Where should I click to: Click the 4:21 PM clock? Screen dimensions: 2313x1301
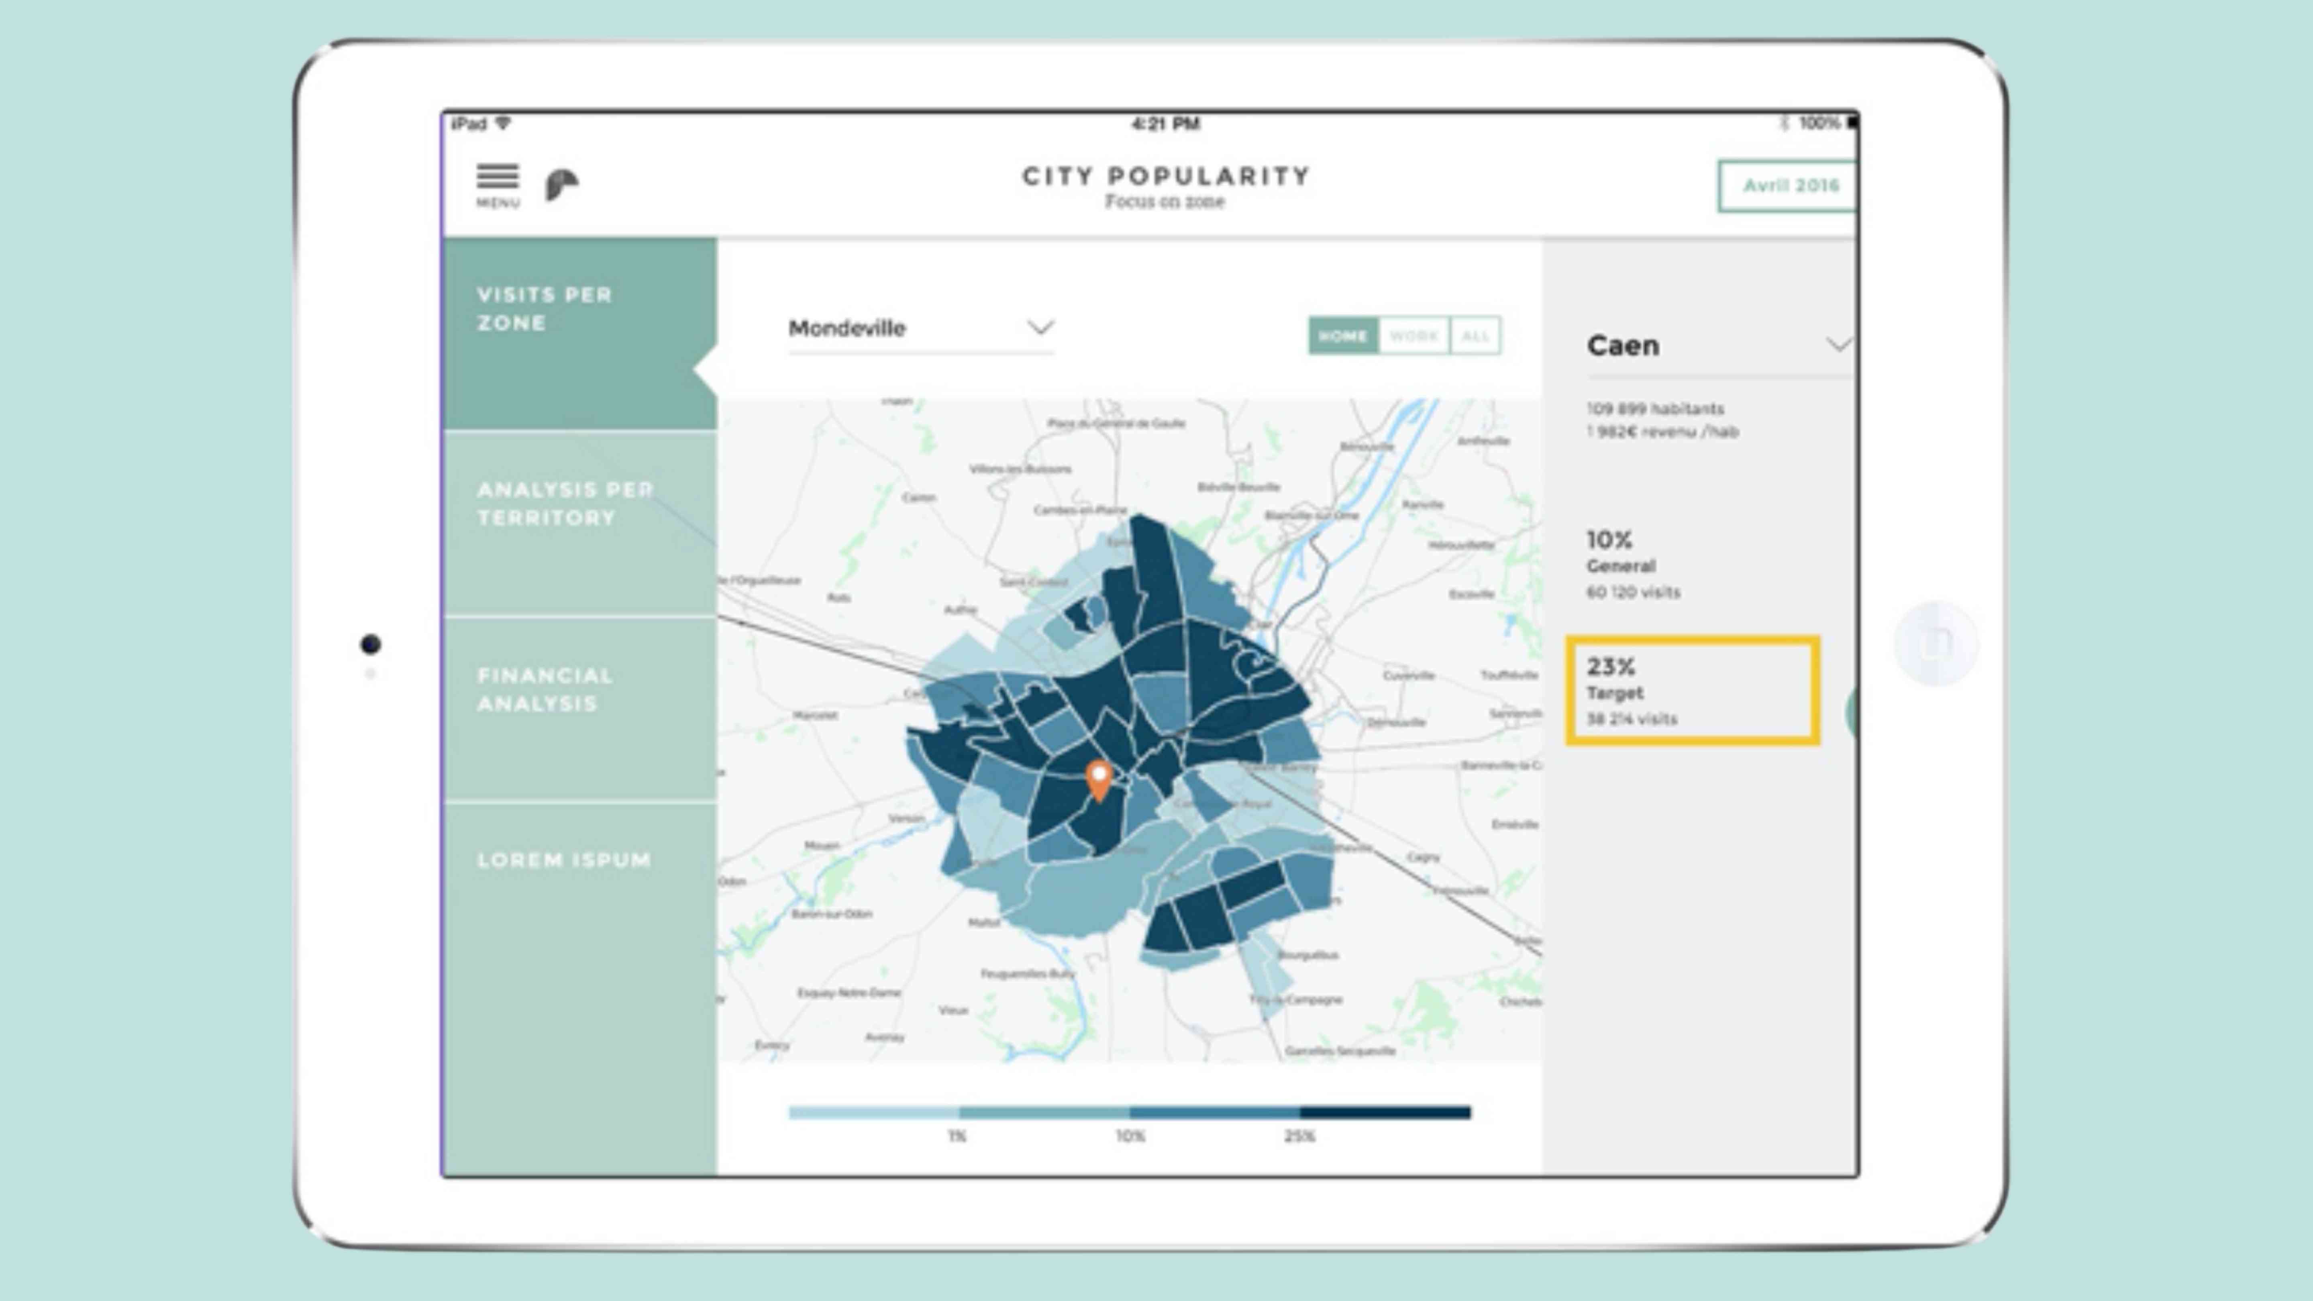pos(1165,124)
